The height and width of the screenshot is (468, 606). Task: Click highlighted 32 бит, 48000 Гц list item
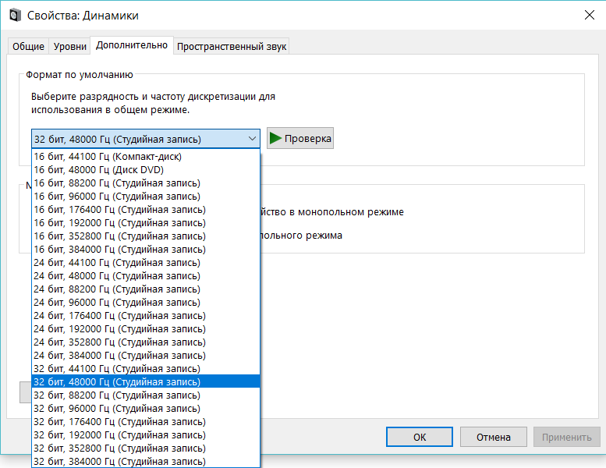click(x=146, y=382)
